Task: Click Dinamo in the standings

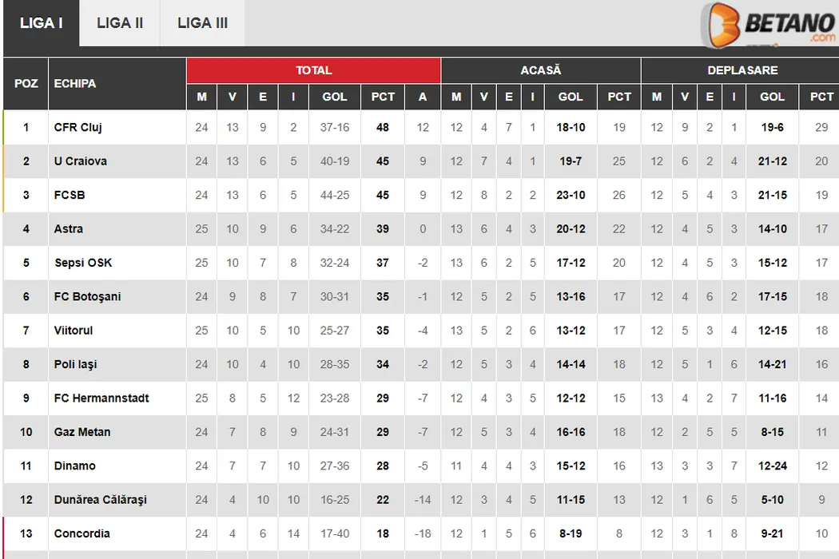Action: click(75, 466)
